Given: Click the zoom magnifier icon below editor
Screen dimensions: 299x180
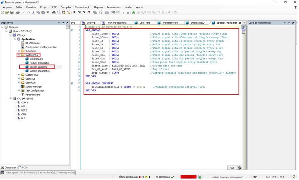Looking at the screenshot, I should tap(239, 168).
